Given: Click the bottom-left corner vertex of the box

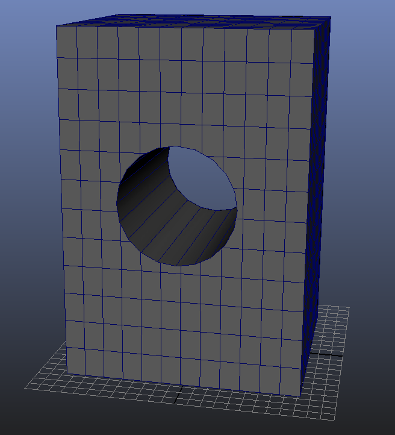Looking at the screenshot, I should (67, 374).
